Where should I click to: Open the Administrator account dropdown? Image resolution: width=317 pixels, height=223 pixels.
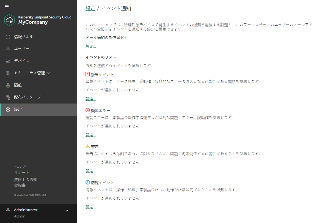tap(67, 210)
